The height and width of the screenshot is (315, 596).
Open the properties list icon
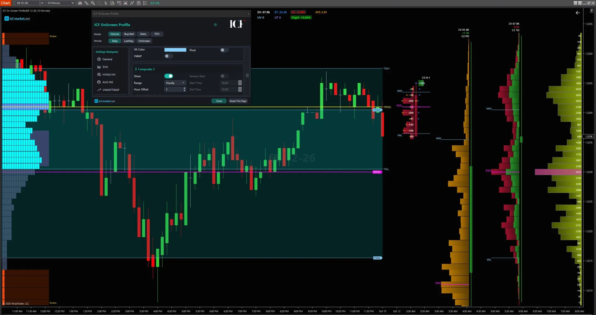pos(145,3)
